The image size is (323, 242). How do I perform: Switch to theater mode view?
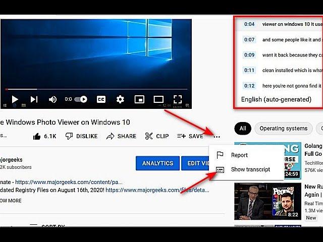click(x=158, y=99)
